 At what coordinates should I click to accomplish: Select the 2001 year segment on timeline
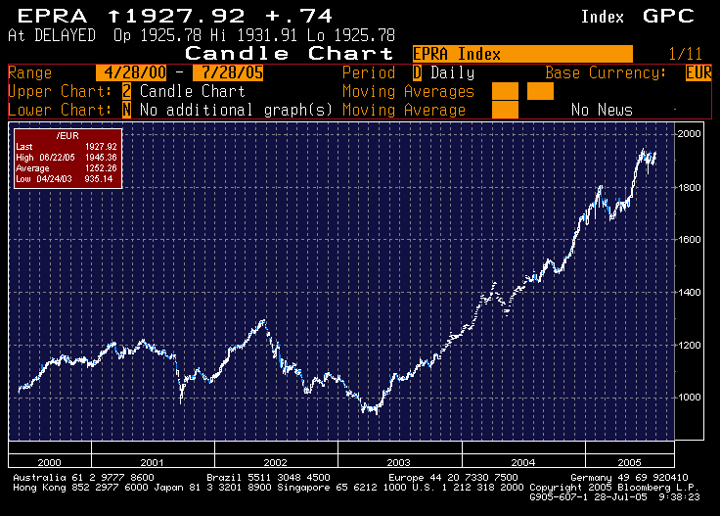[x=153, y=461]
